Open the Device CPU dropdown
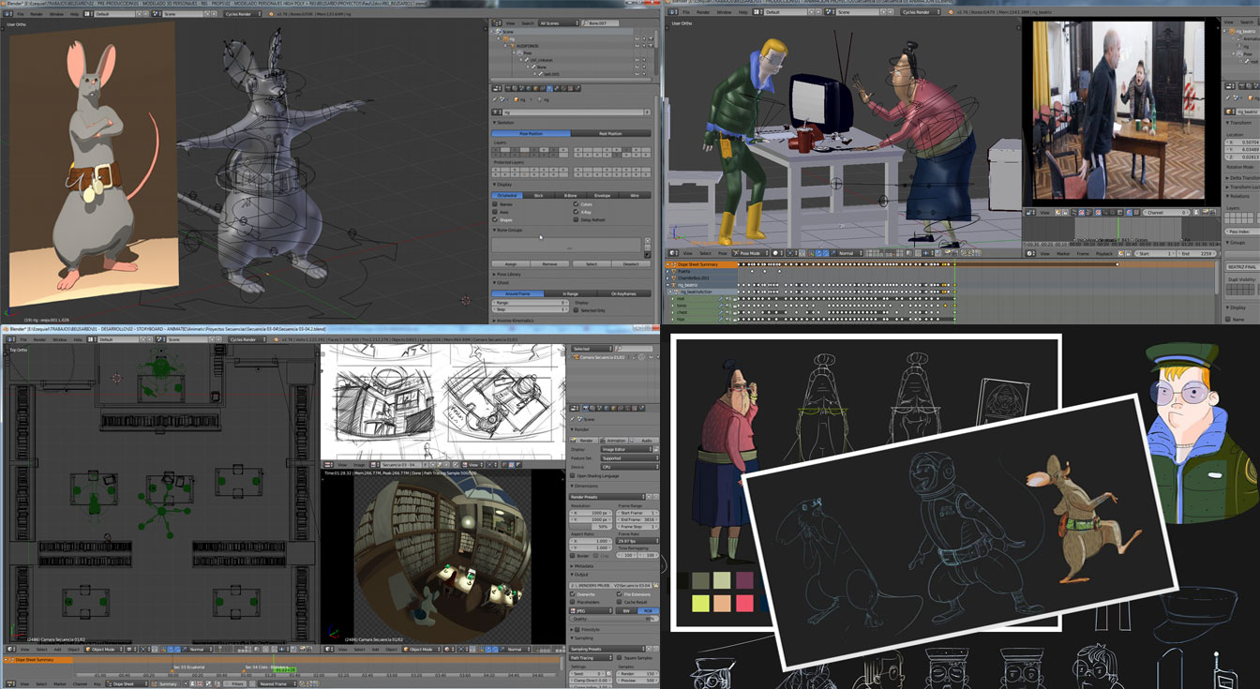 coord(630,467)
